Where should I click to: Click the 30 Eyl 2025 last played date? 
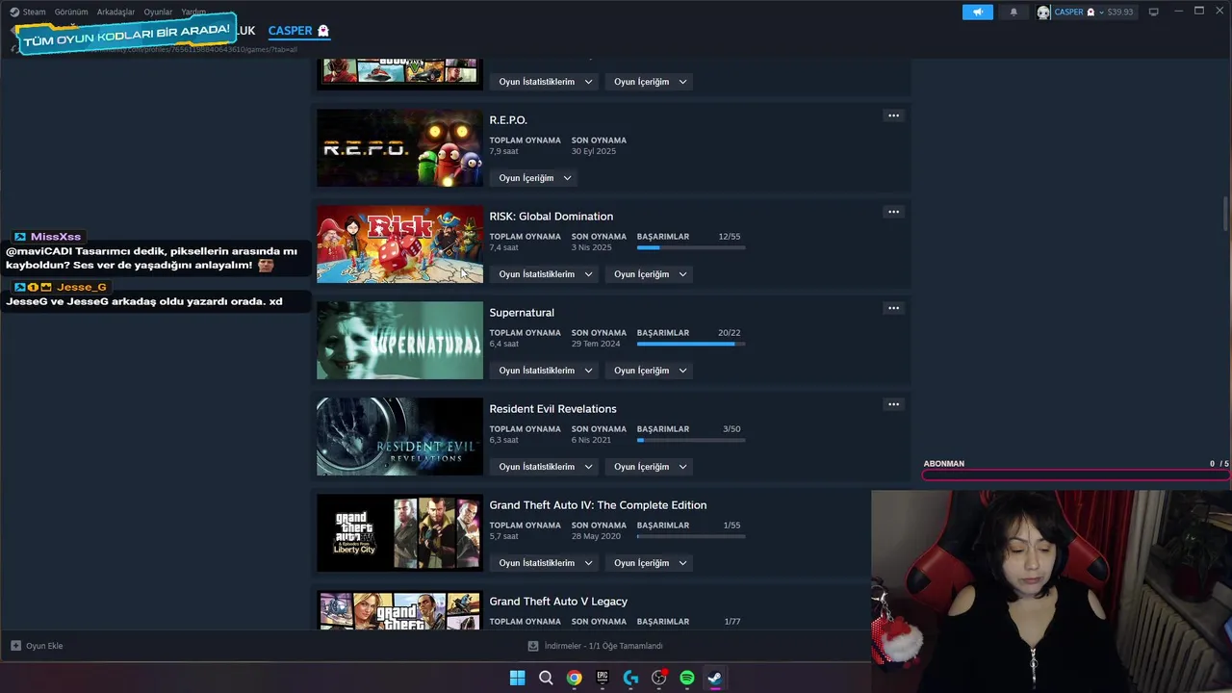point(594,151)
